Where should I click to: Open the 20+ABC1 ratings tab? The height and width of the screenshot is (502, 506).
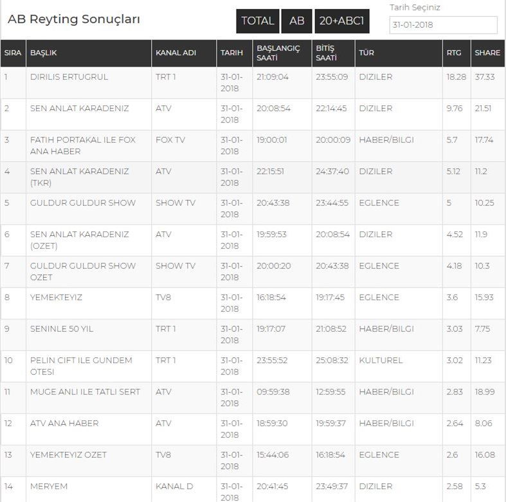click(341, 21)
